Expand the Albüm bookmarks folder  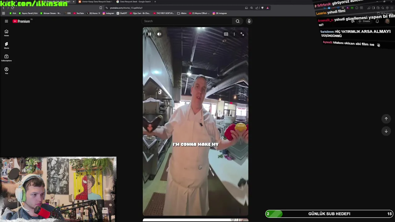point(182,13)
